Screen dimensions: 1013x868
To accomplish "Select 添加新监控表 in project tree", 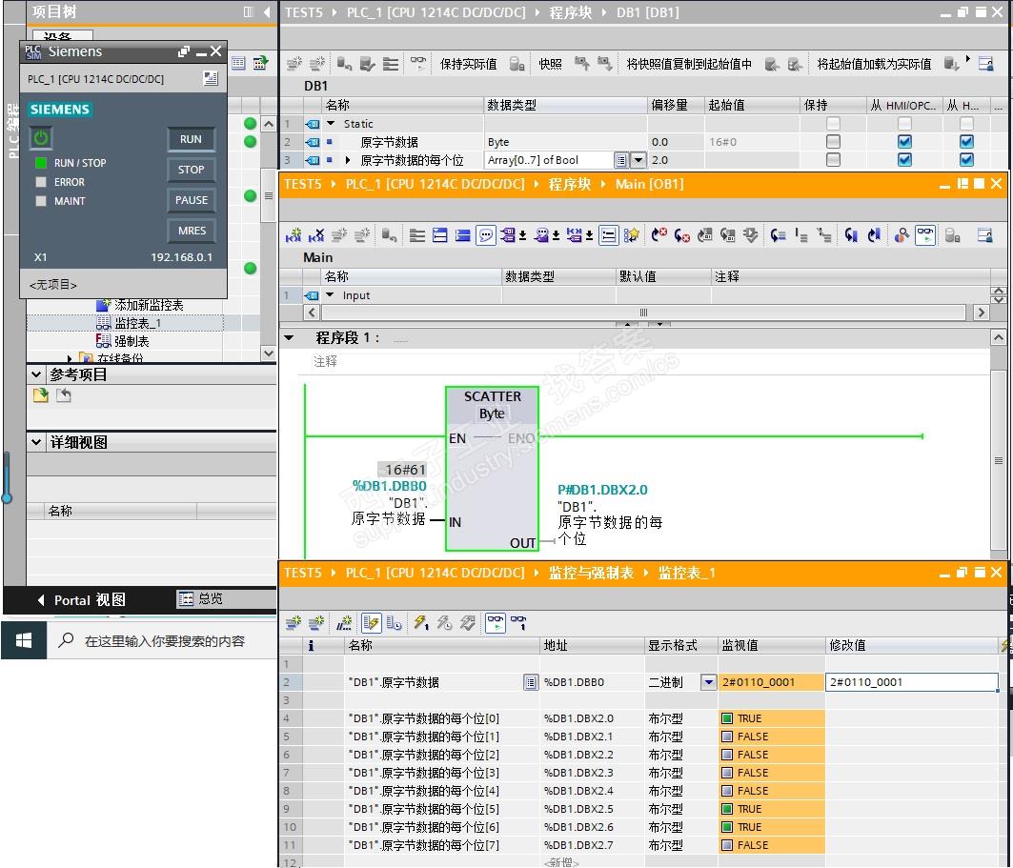I will coord(139,305).
